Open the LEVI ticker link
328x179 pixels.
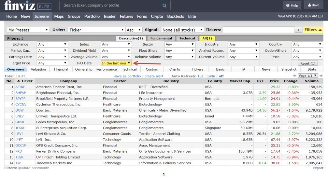tap(19, 134)
